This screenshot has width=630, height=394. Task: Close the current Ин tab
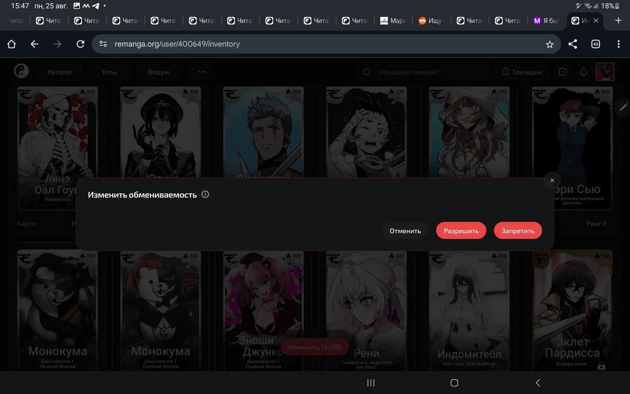click(596, 20)
